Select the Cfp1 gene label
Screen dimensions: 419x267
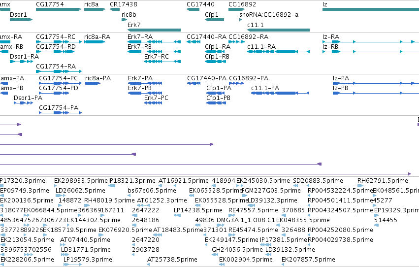212,14
